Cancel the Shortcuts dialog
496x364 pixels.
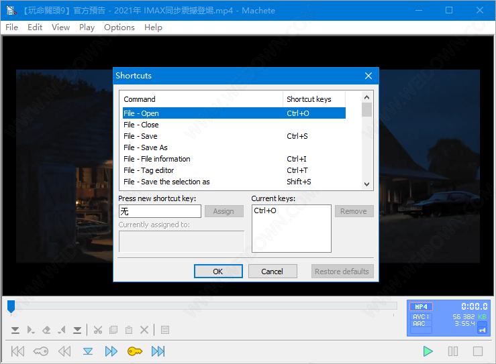pos(272,271)
